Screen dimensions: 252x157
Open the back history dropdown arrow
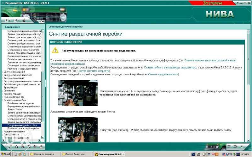pyautogui.click(x=10, y=20)
